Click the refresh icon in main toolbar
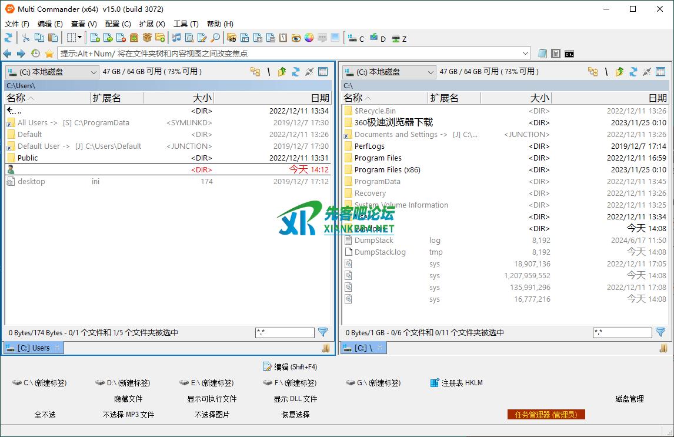 [x=8, y=38]
